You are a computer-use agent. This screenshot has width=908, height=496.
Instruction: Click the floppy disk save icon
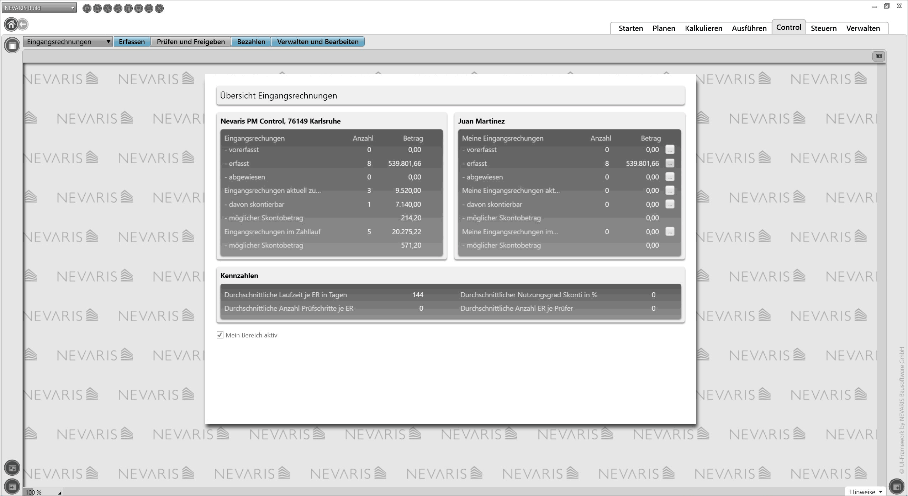[x=139, y=8]
